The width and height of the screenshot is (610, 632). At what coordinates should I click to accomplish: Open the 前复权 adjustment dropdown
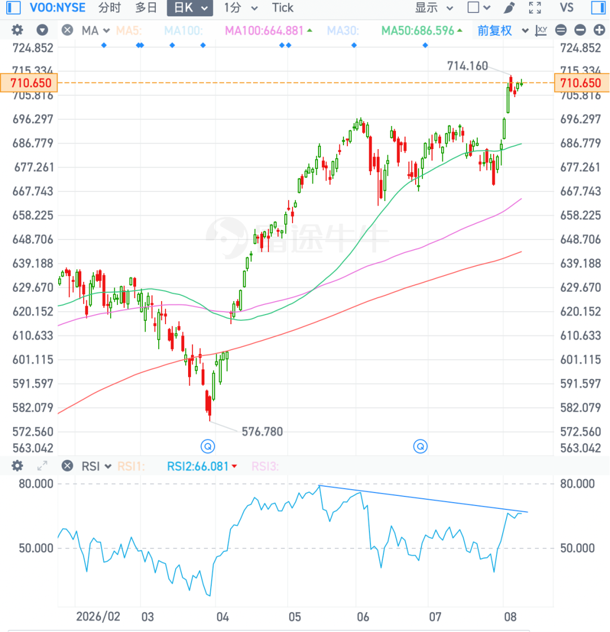[x=502, y=30]
